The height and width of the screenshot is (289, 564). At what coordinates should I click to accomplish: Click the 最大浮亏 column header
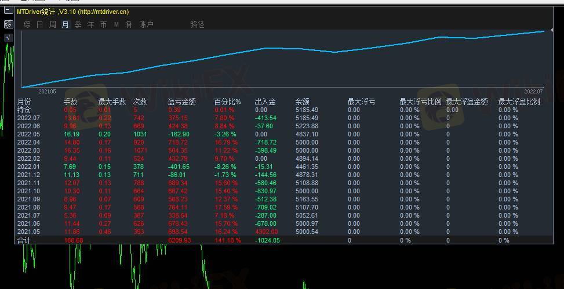pyautogui.click(x=362, y=102)
